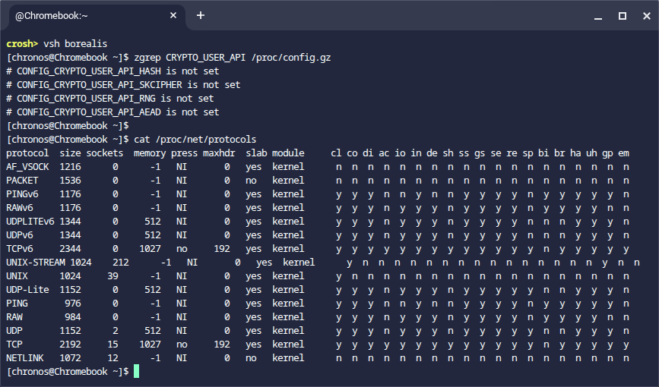The image size is (659, 387).
Task: Click the 'protocol' column header
Action: click(27, 153)
